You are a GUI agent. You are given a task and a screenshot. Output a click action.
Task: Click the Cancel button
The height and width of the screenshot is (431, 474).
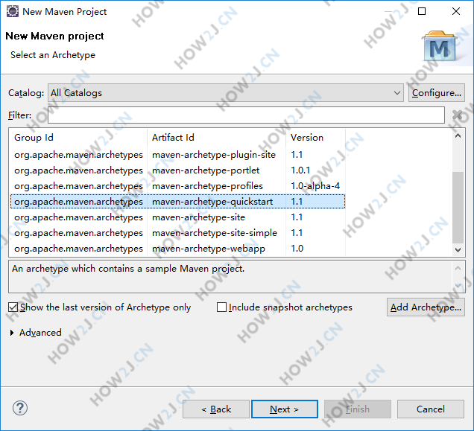point(431,409)
